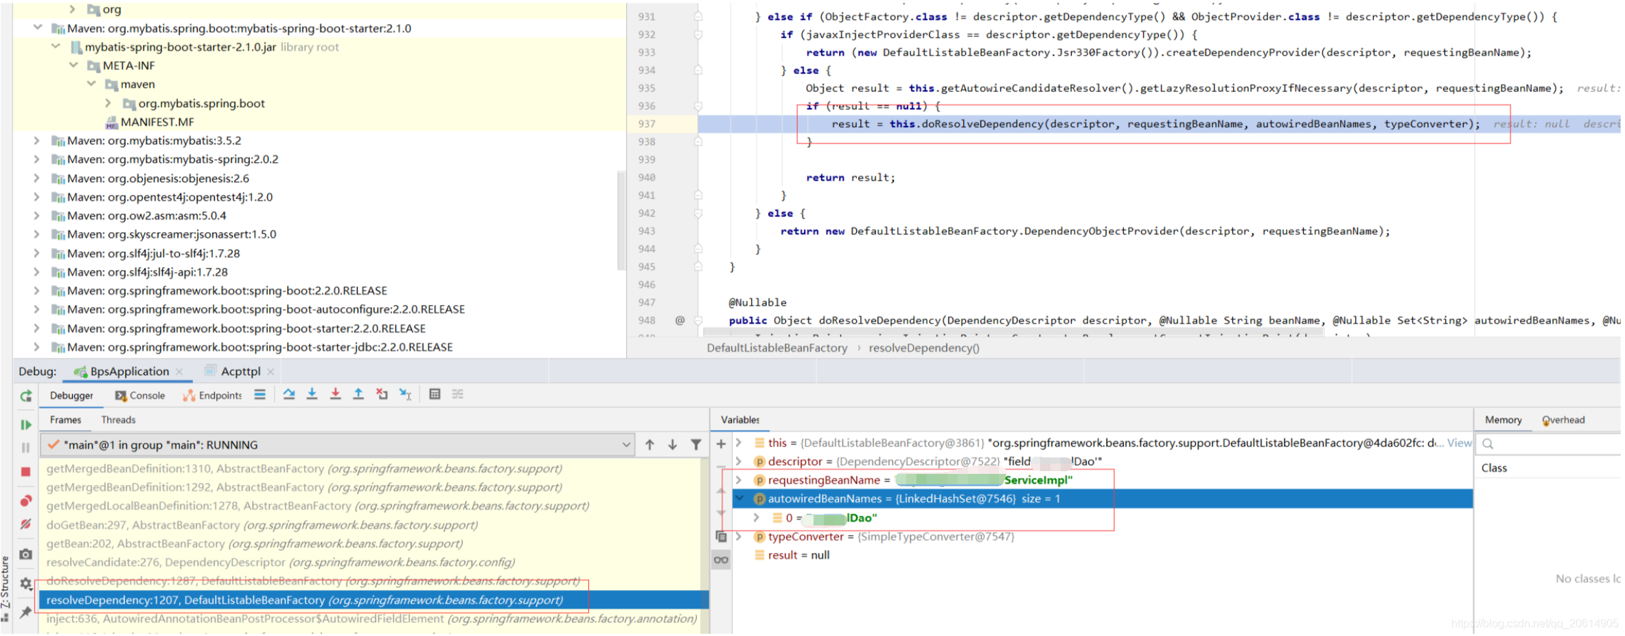Switch to the Console tab
This screenshot has height=636, width=1625.
click(x=147, y=396)
